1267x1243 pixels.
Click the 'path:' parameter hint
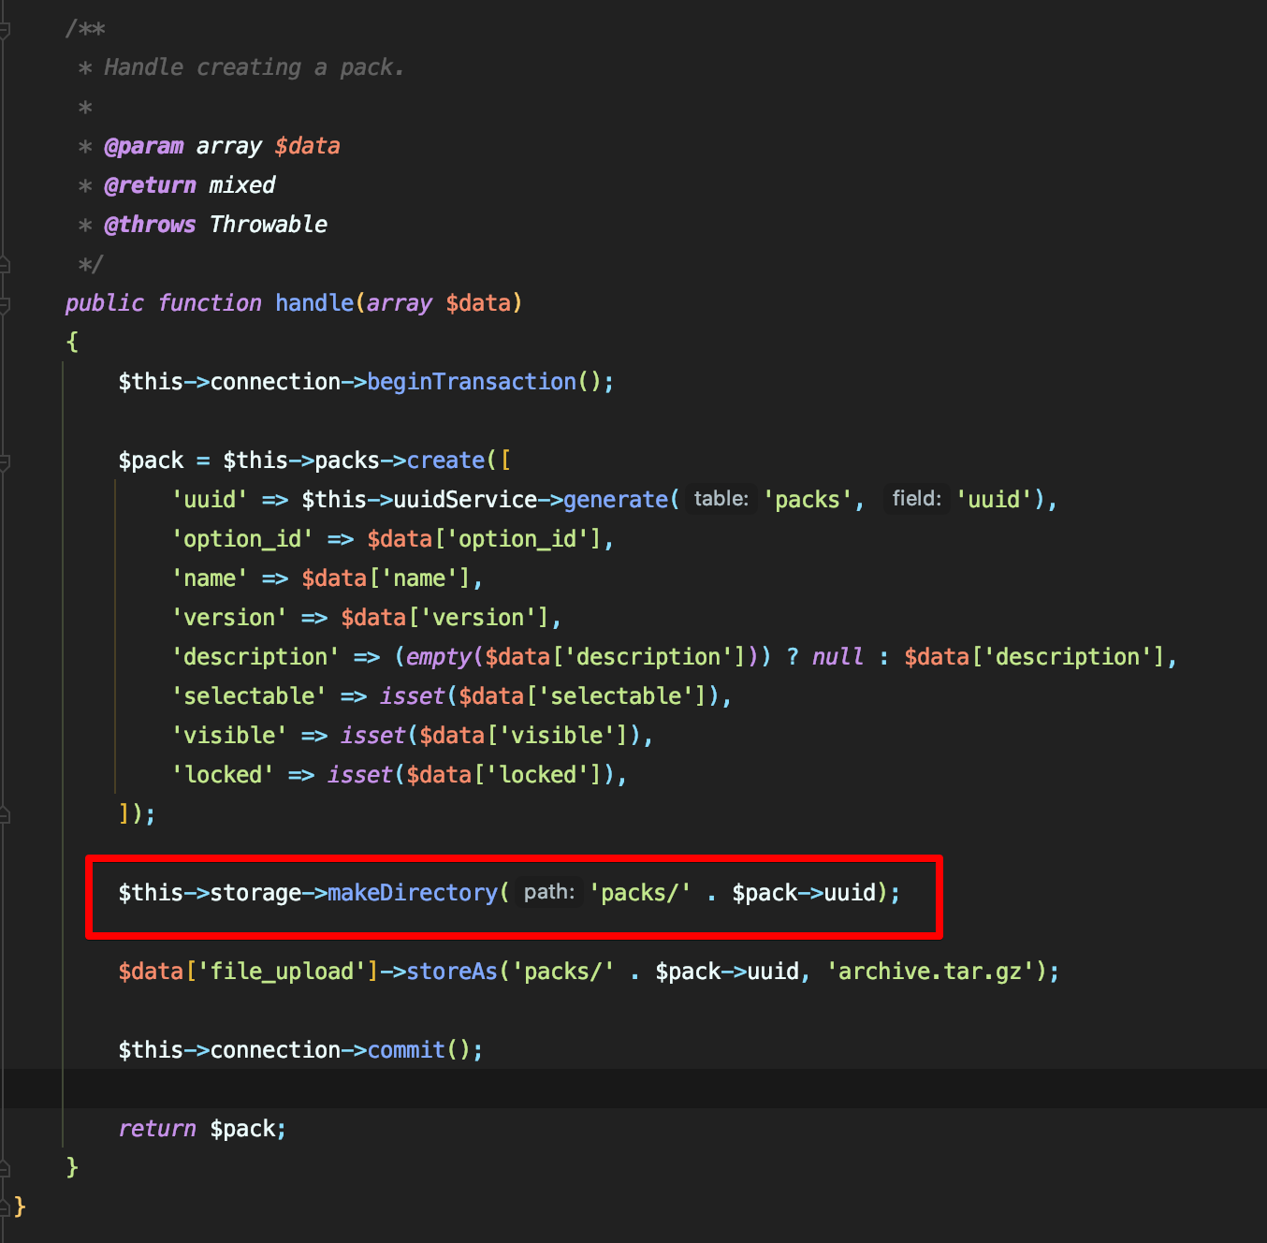[x=548, y=892]
